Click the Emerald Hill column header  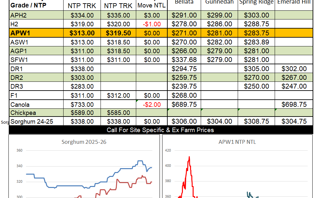click(294, 3)
